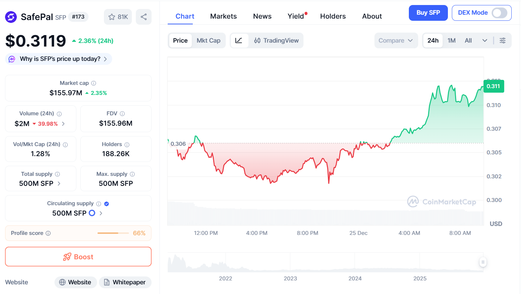Add SafePal to watchlist via star button
Viewport: 521px width, 294px height.
click(118, 17)
